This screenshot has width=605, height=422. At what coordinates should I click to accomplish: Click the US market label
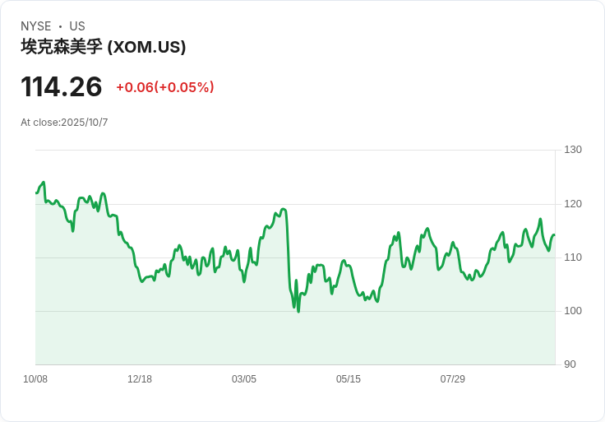[x=77, y=26]
